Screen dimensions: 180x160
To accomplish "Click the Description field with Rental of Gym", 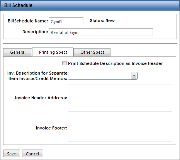I will coord(101,32).
